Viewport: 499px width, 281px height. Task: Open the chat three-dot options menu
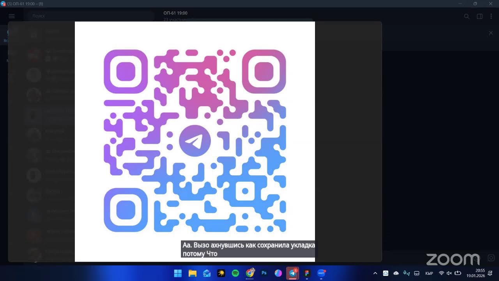491,16
